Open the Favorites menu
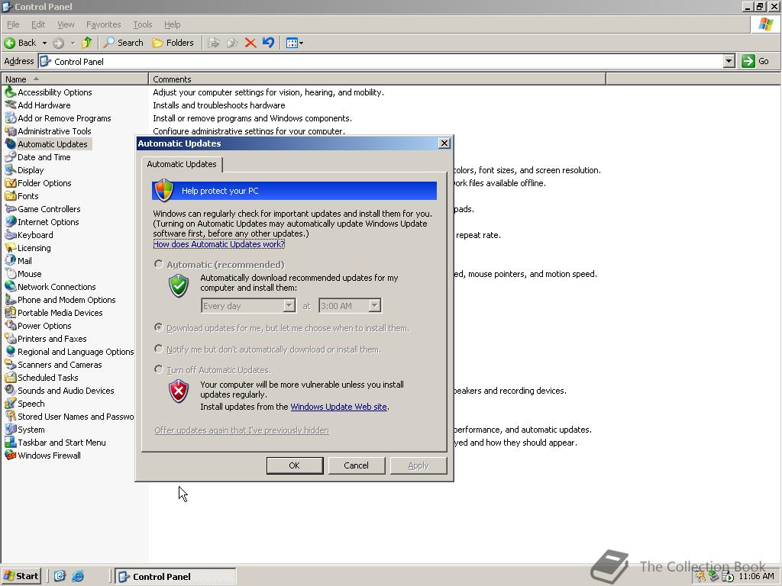The height and width of the screenshot is (586, 782). [x=103, y=24]
